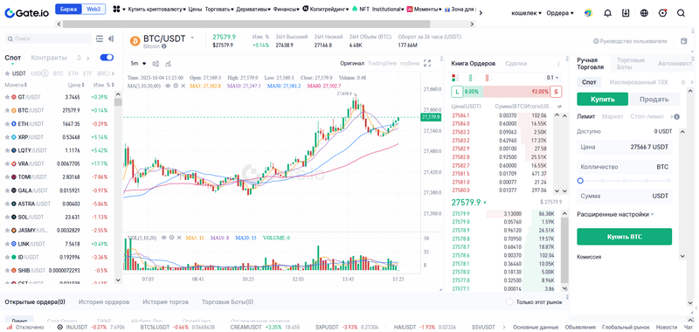The height and width of the screenshot is (332, 699).
Task: Remove the MA indicator with X
Action: (183, 85)
